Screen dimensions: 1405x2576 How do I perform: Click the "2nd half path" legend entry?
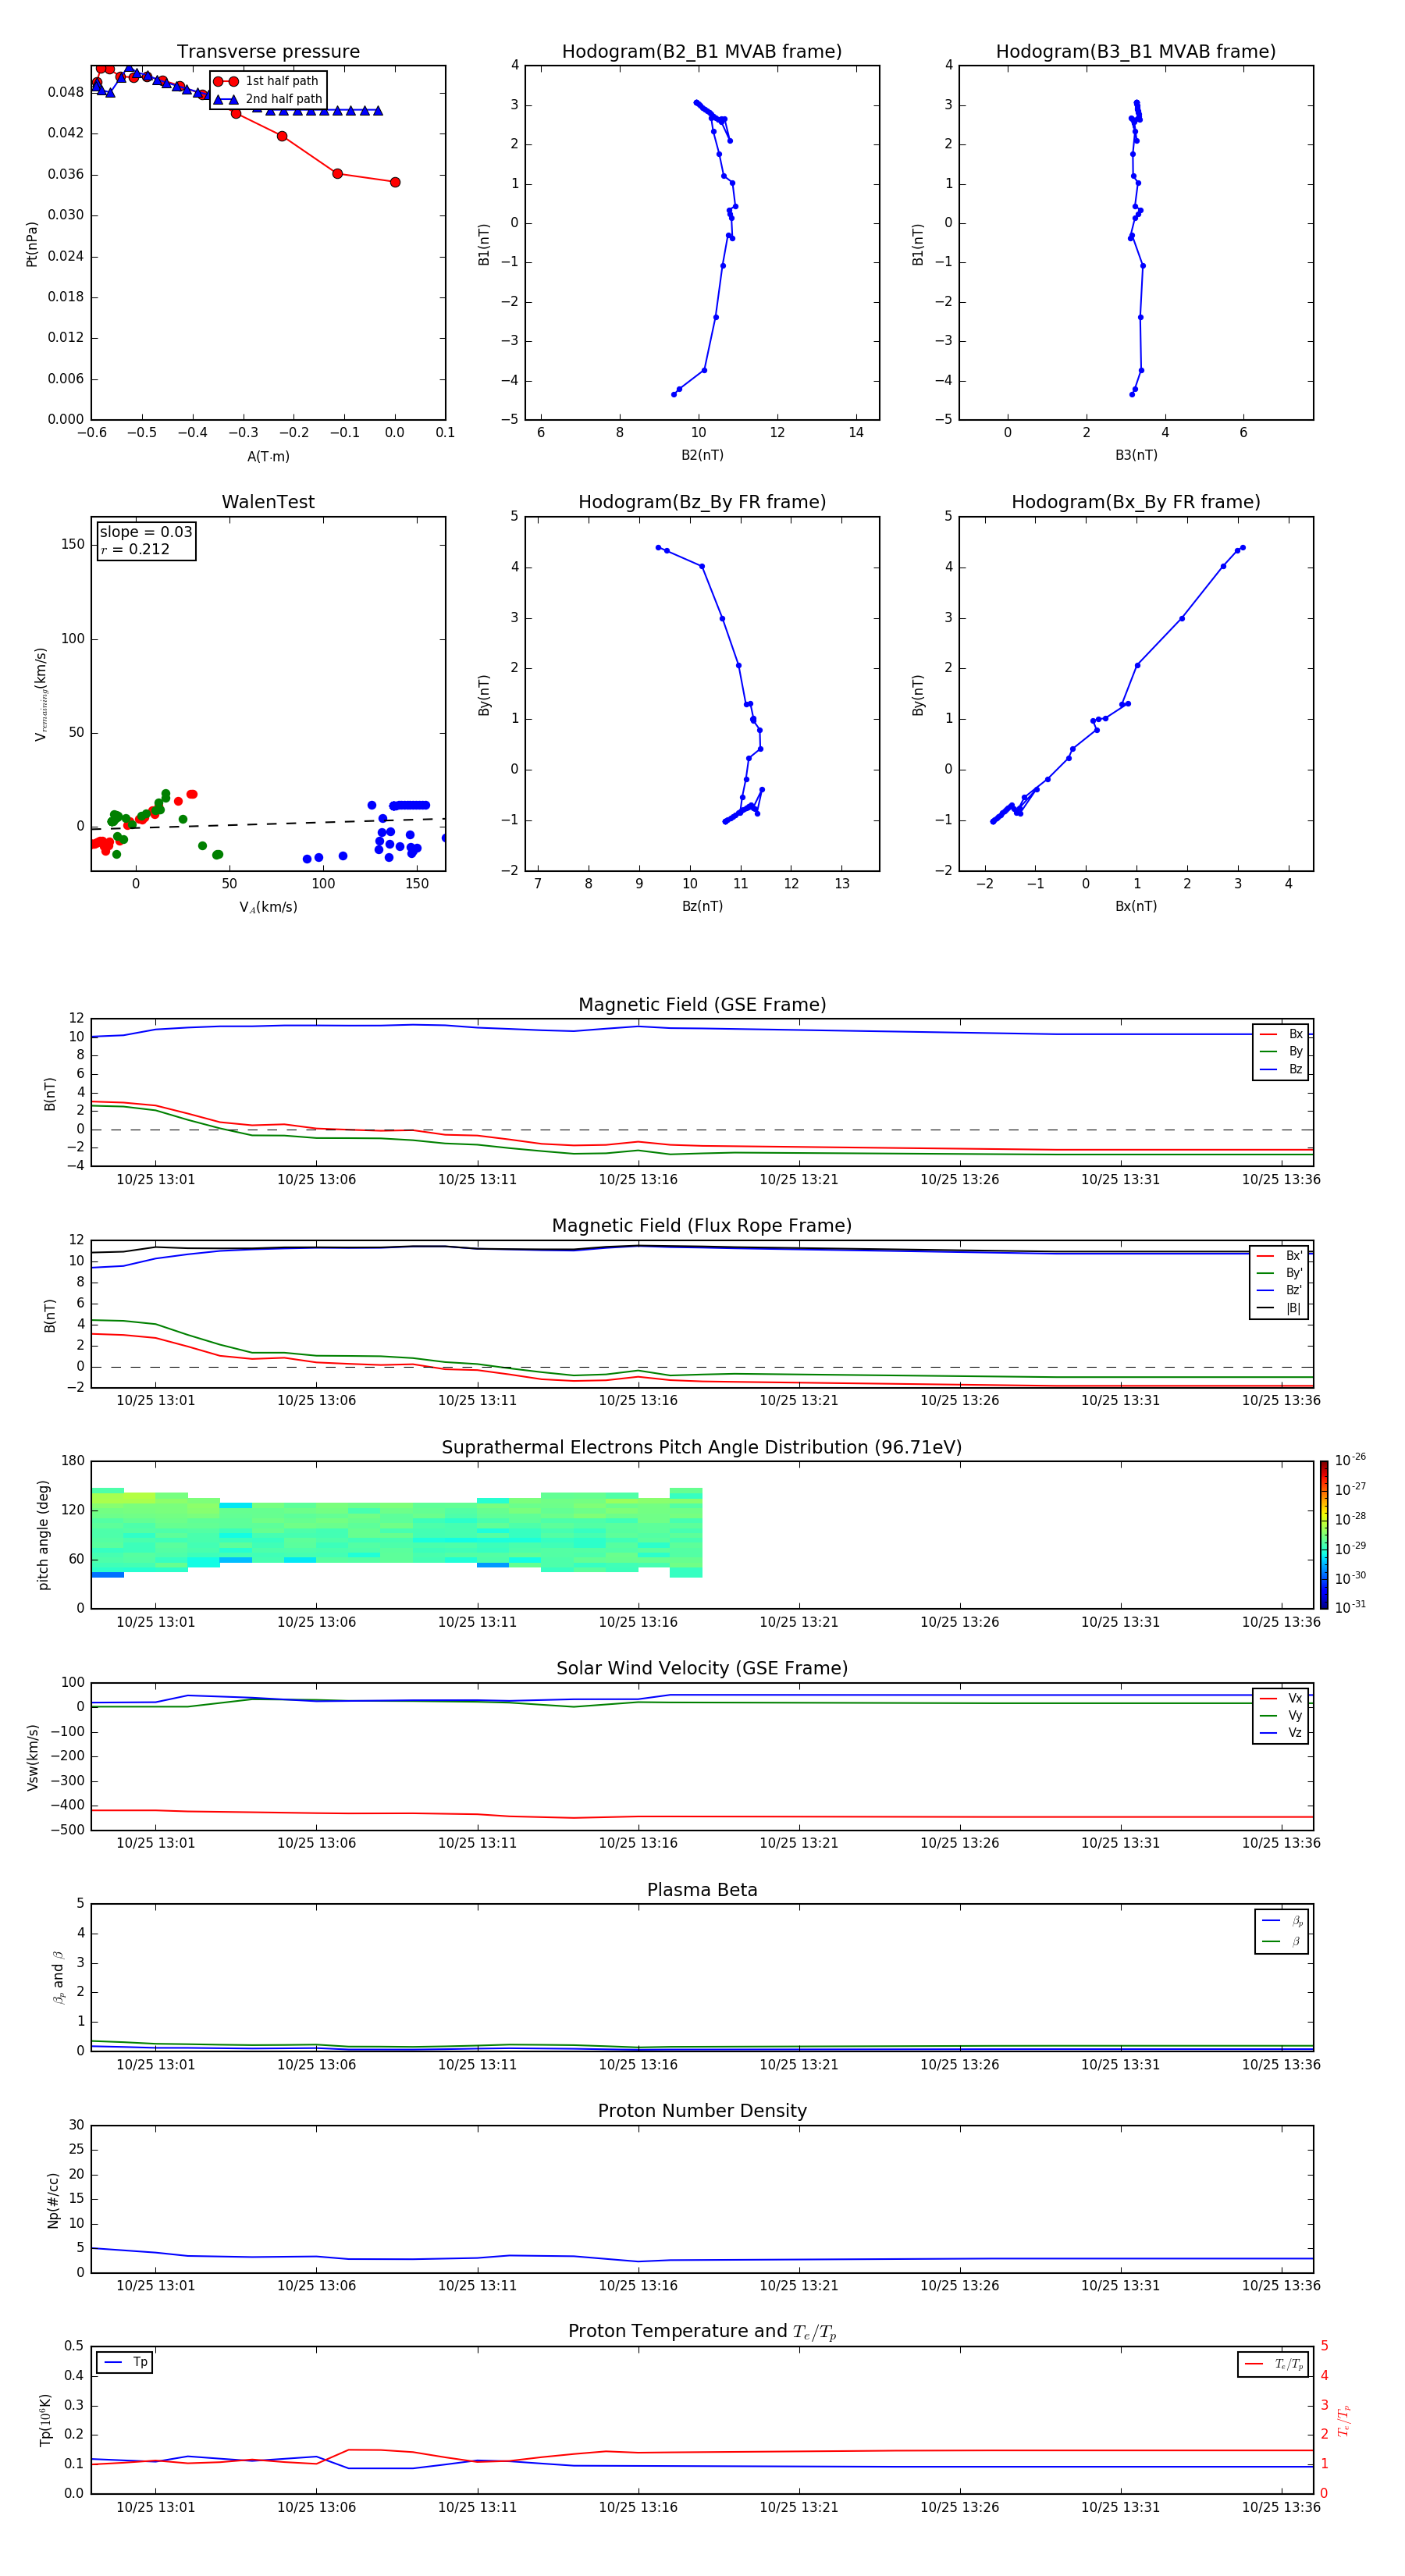268,99
